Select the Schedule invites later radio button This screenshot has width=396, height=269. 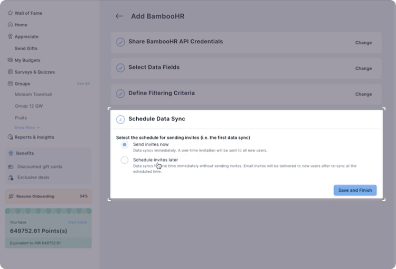[x=124, y=160]
